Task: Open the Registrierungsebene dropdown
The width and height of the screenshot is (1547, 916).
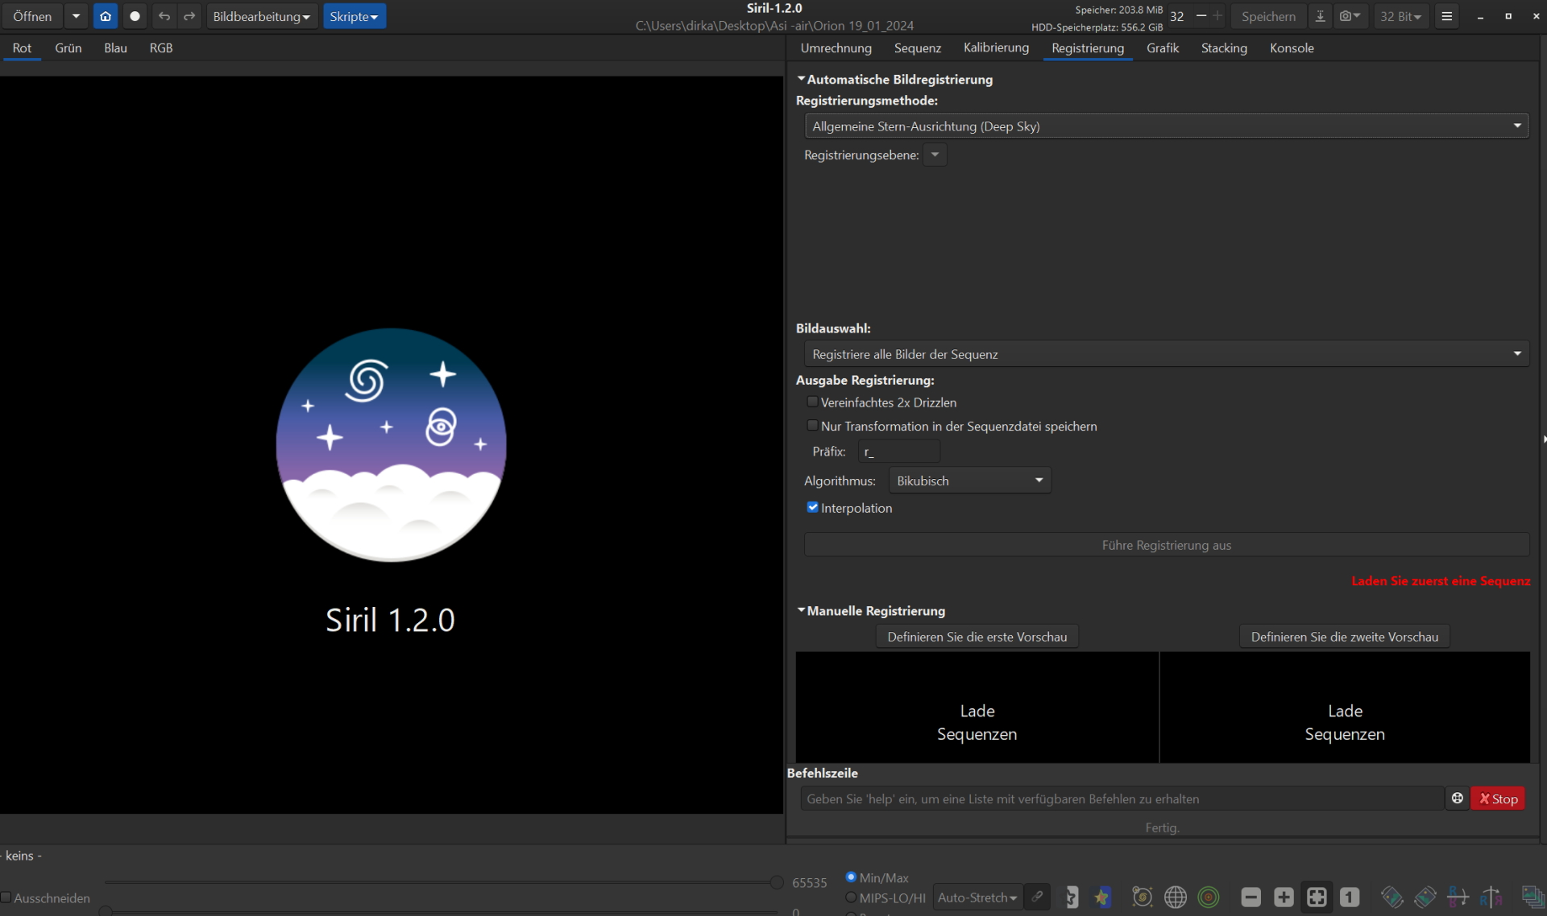Action: tap(935, 155)
